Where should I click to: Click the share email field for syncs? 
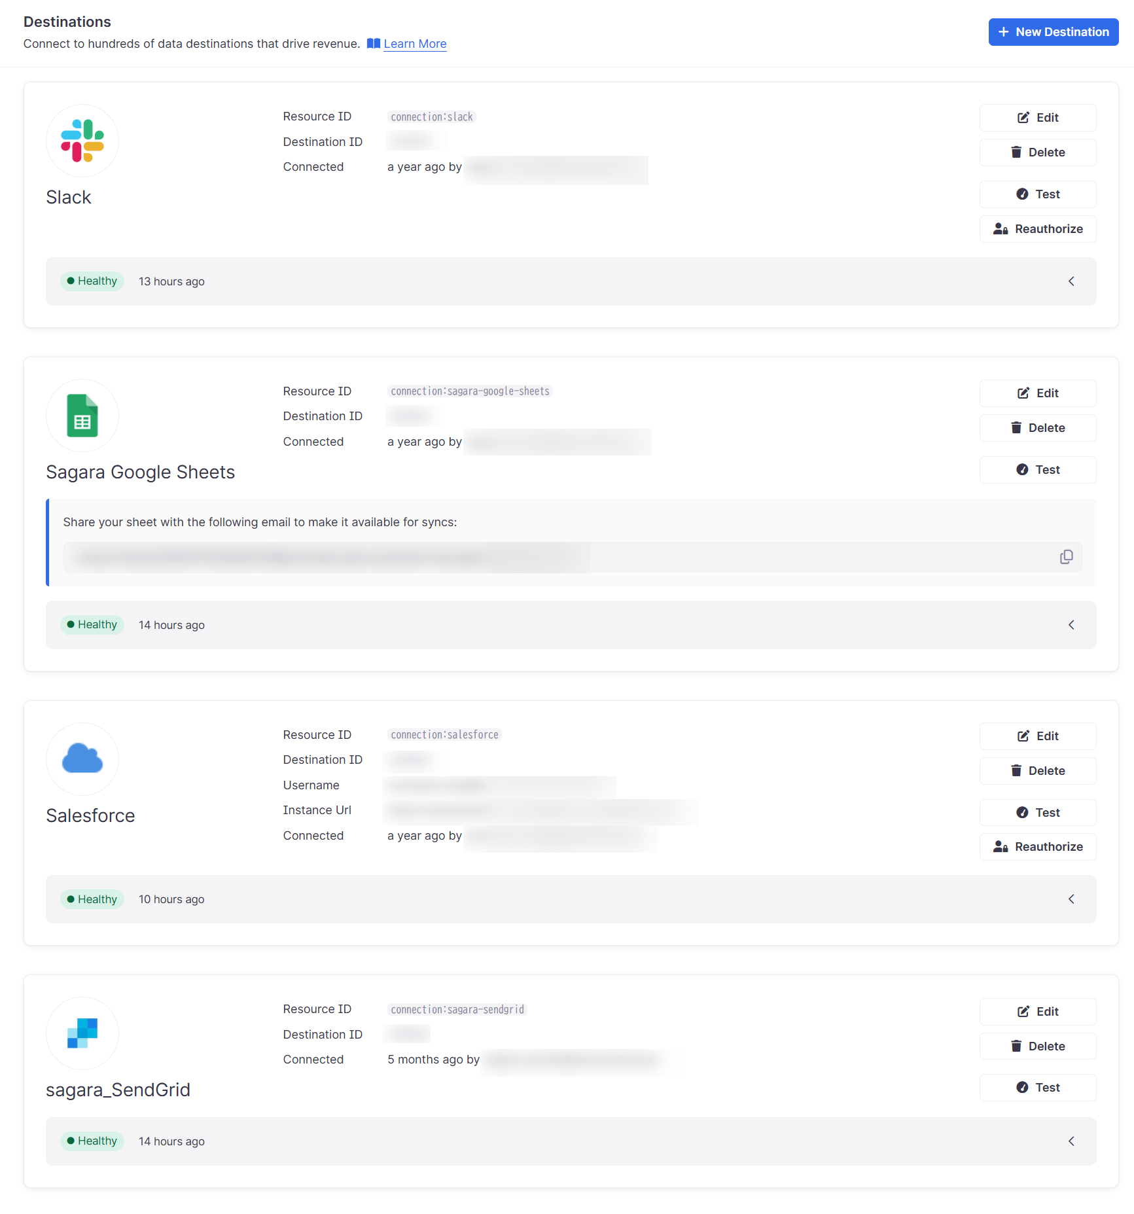pos(556,558)
